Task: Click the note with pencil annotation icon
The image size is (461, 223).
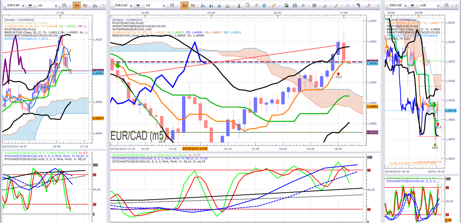Action: [248, 5]
